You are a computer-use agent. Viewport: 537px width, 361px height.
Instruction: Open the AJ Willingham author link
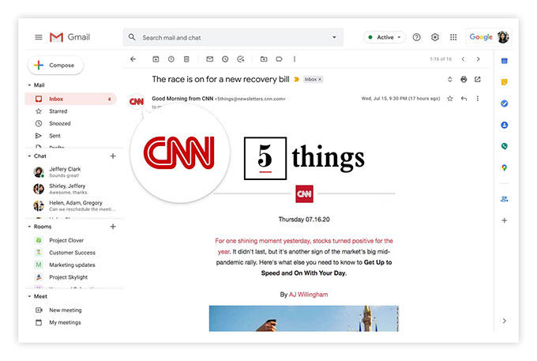[x=308, y=295]
